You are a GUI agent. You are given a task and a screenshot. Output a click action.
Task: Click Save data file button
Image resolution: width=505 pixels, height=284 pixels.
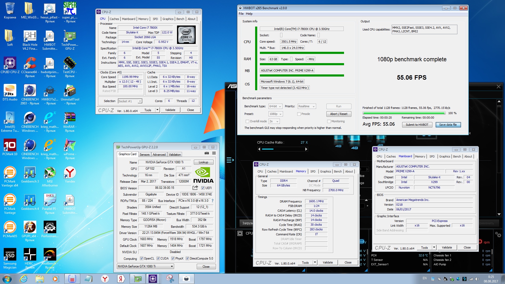tap(448, 125)
